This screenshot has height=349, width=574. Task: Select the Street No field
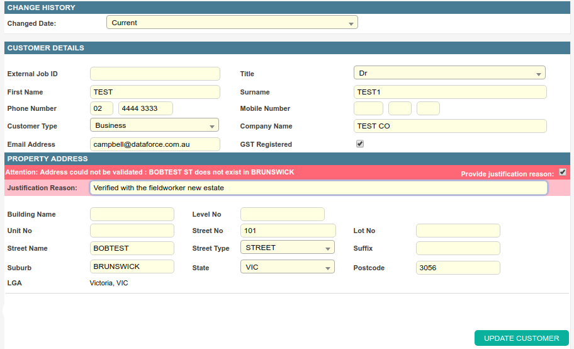(283, 231)
